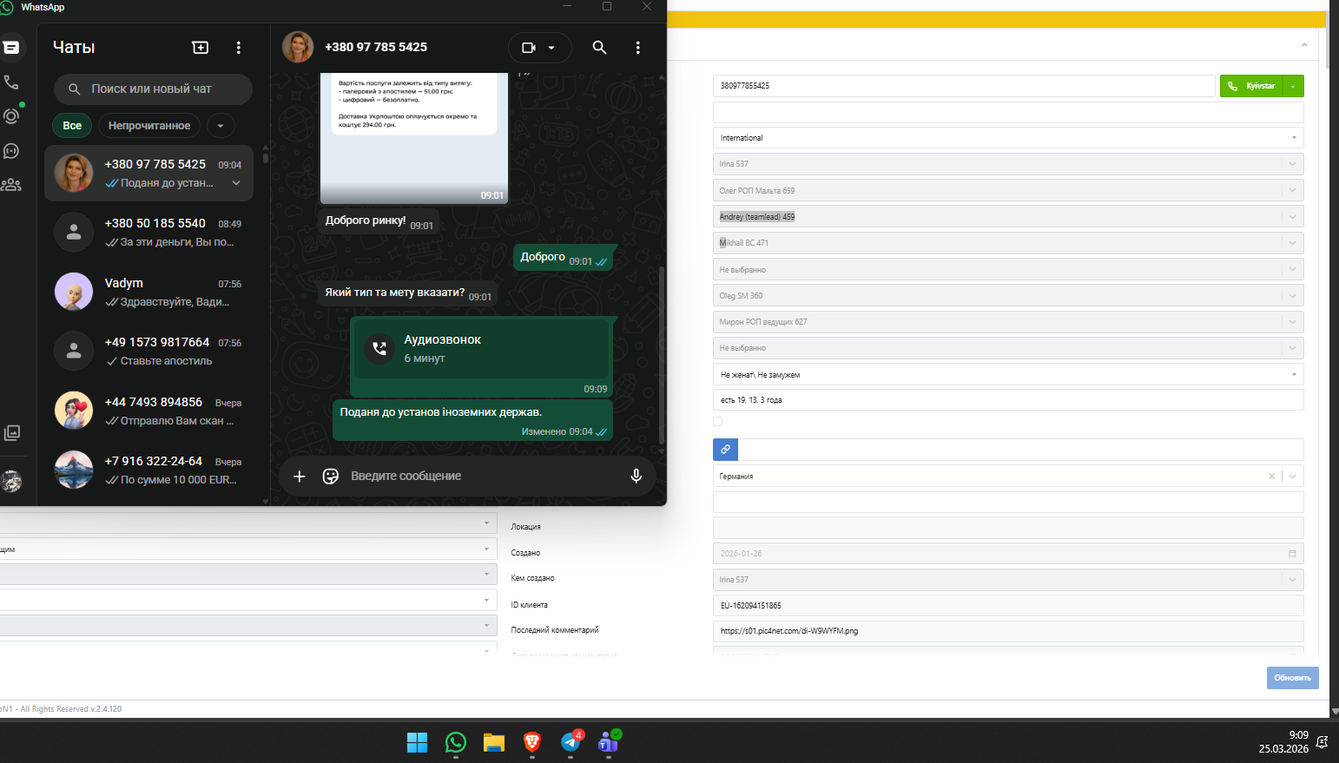Call the client via the Kyivstar button
Screen dimensions: 1339x763
click(1251, 86)
